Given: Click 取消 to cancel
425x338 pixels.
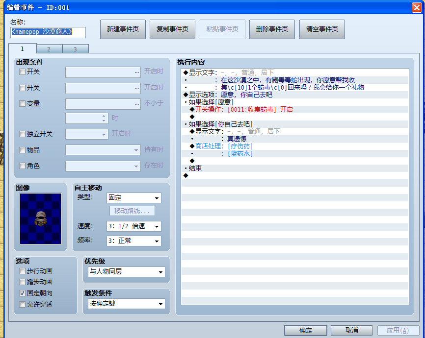Looking at the screenshot, I should click(351, 330).
